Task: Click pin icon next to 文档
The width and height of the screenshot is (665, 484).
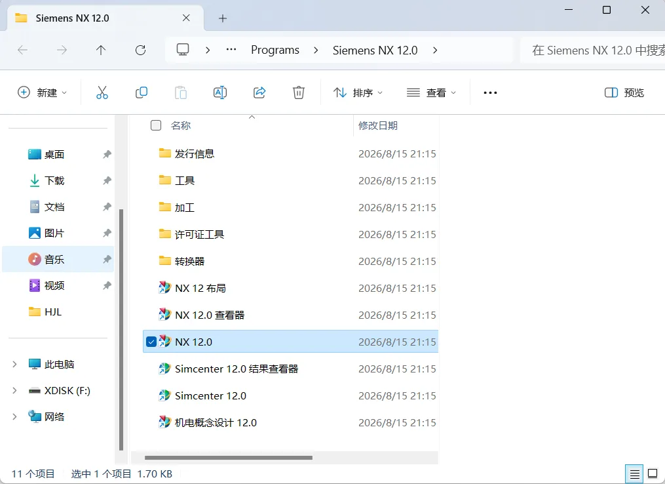Action: point(107,207)
